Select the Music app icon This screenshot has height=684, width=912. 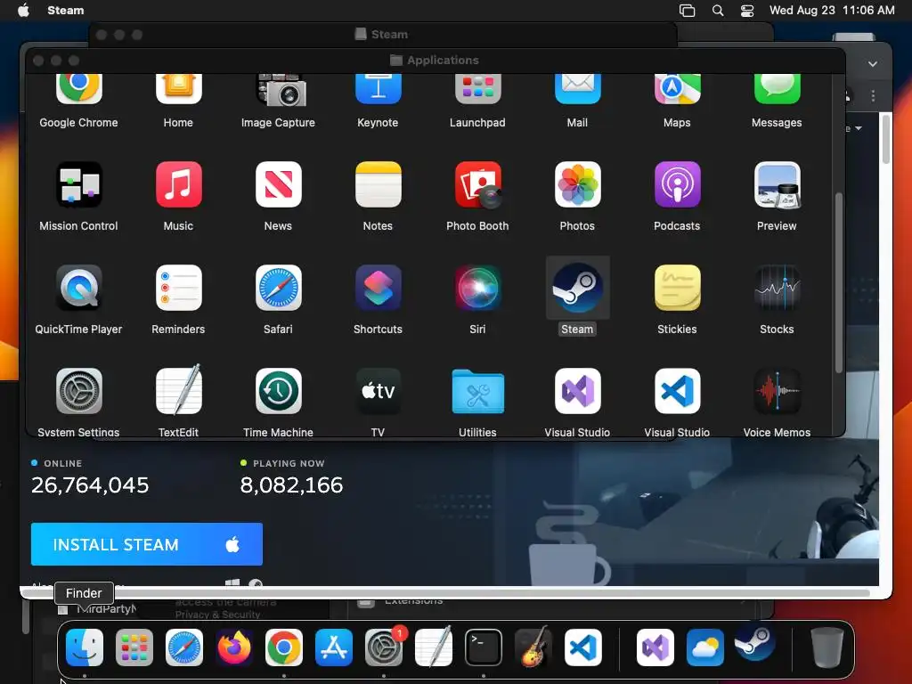[178, 184]
